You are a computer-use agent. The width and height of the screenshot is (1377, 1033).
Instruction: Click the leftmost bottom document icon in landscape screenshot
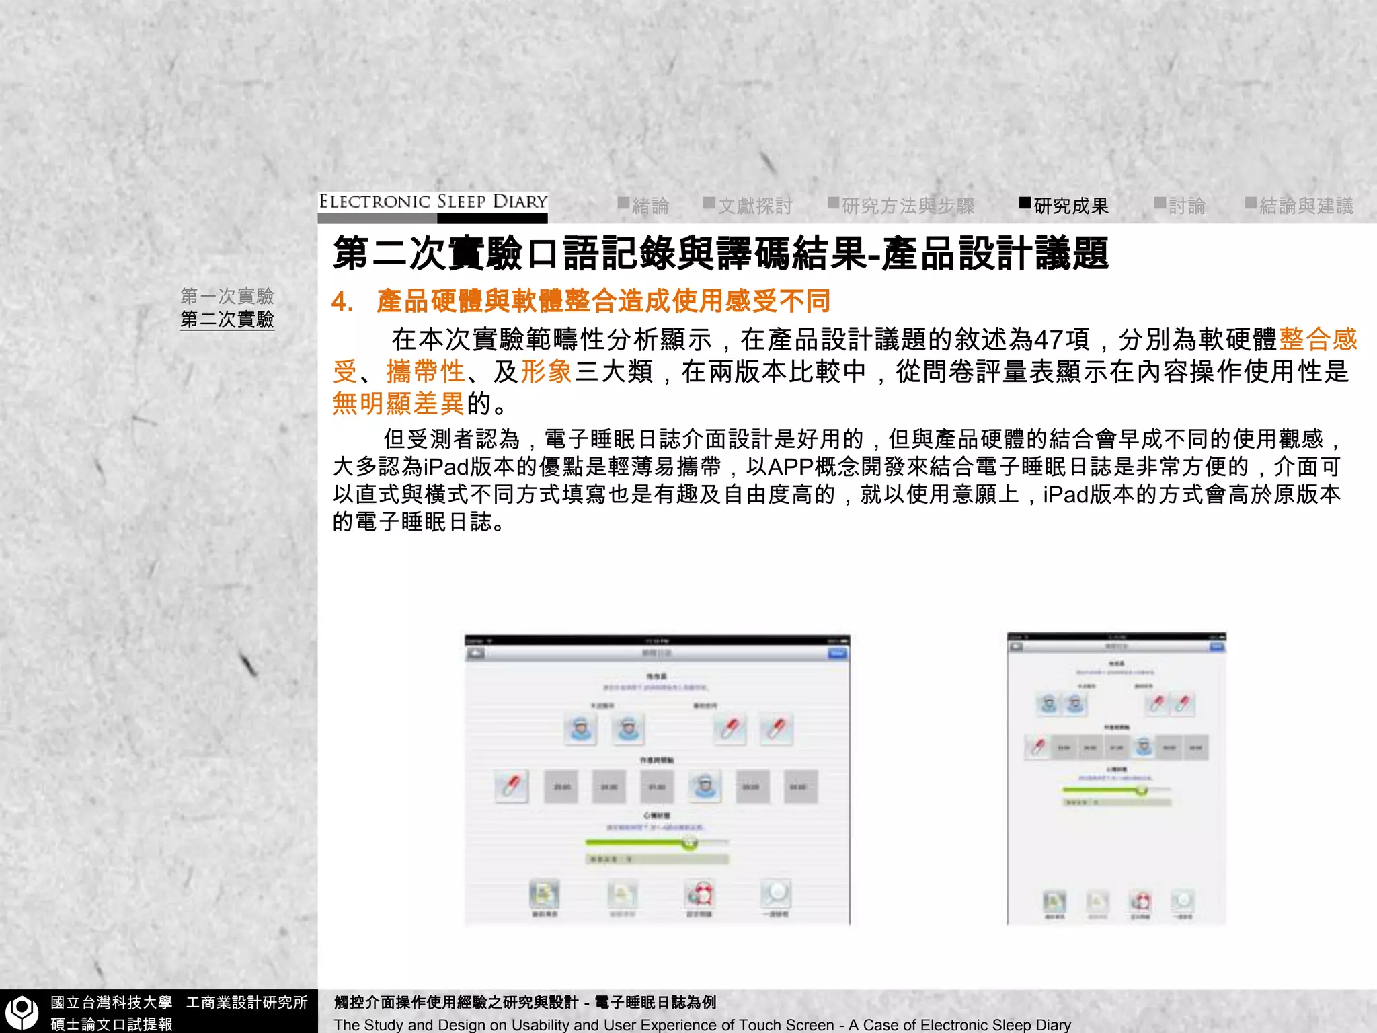click(544, 894)
